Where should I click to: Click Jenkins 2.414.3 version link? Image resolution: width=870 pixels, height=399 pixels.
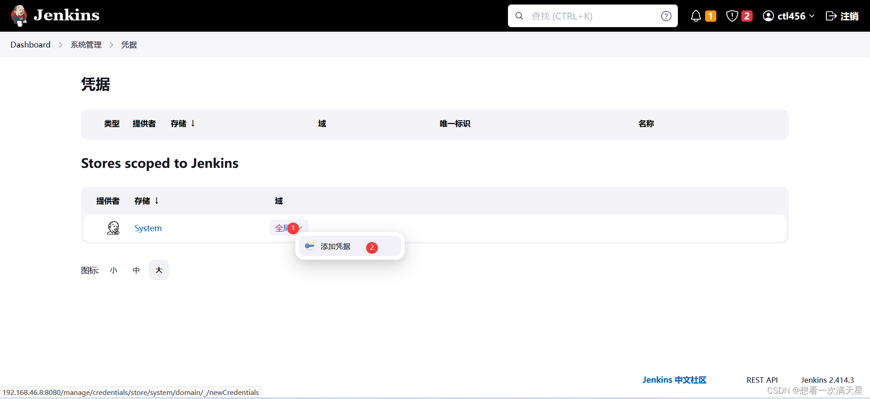tap(827, 380)
